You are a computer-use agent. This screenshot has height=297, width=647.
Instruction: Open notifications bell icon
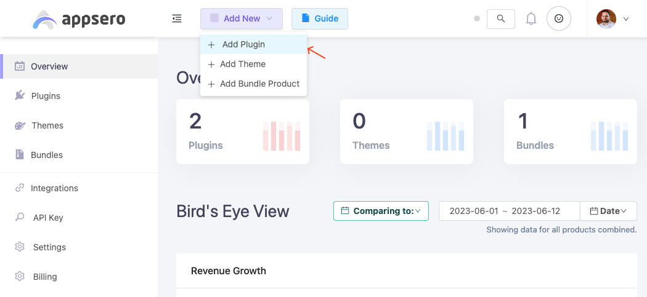[531, 18]
